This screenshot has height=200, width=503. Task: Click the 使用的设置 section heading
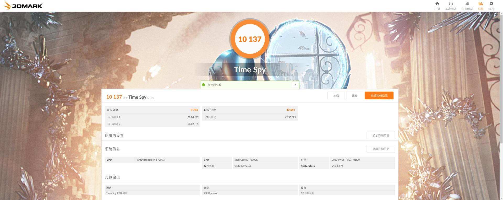coord(114,136)
